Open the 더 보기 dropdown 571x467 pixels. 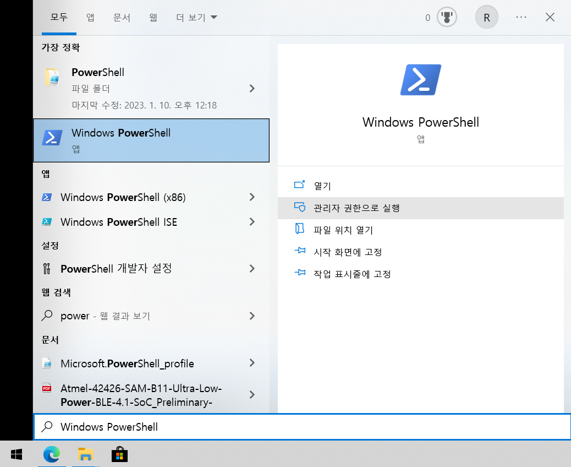pos(196,18)
